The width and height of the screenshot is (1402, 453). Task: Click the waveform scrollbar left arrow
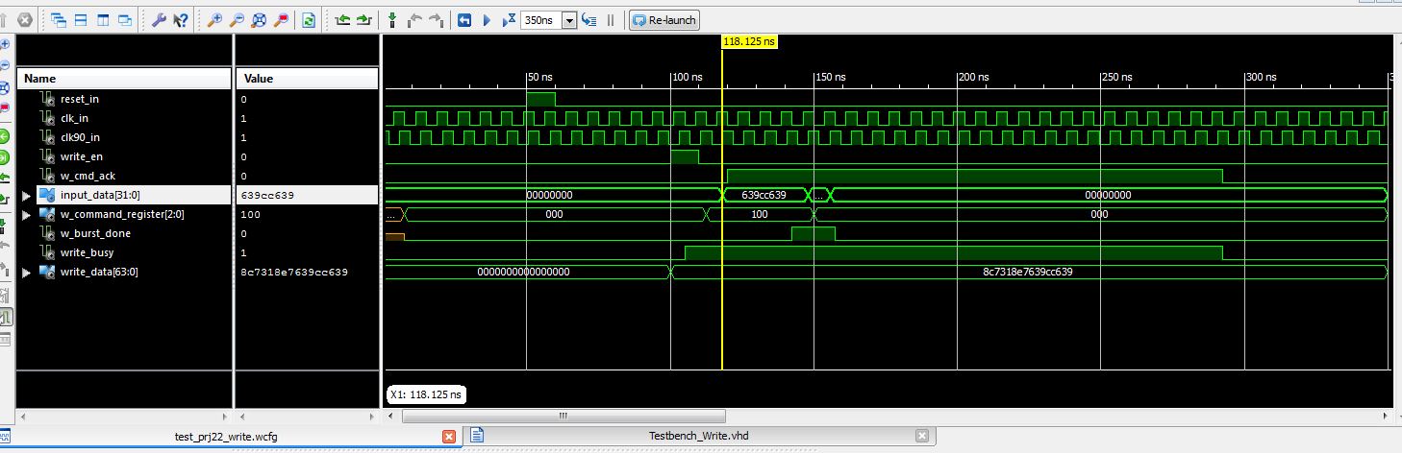pyautogui.click(x=390, y=417)
